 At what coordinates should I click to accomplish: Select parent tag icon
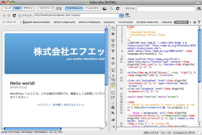[113, 58]
